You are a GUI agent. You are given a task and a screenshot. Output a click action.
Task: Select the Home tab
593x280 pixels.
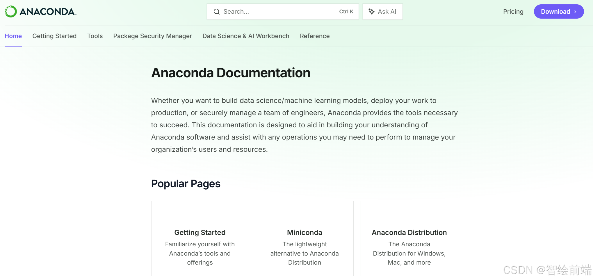click(x=13, y=36)
